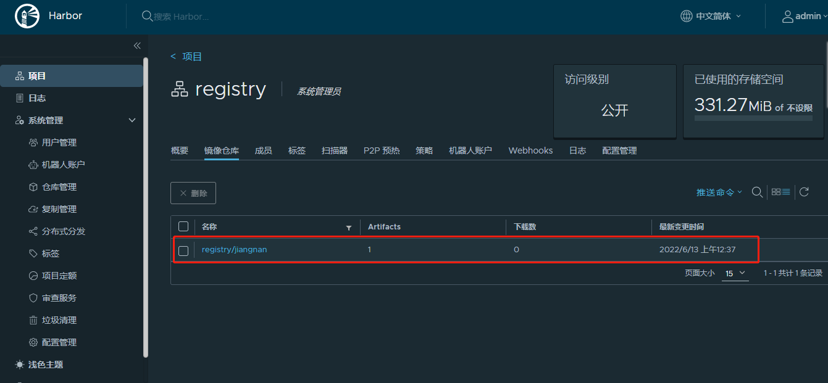Open the Webhooks tab
This screenshot has height=383, width=828.
531,150
